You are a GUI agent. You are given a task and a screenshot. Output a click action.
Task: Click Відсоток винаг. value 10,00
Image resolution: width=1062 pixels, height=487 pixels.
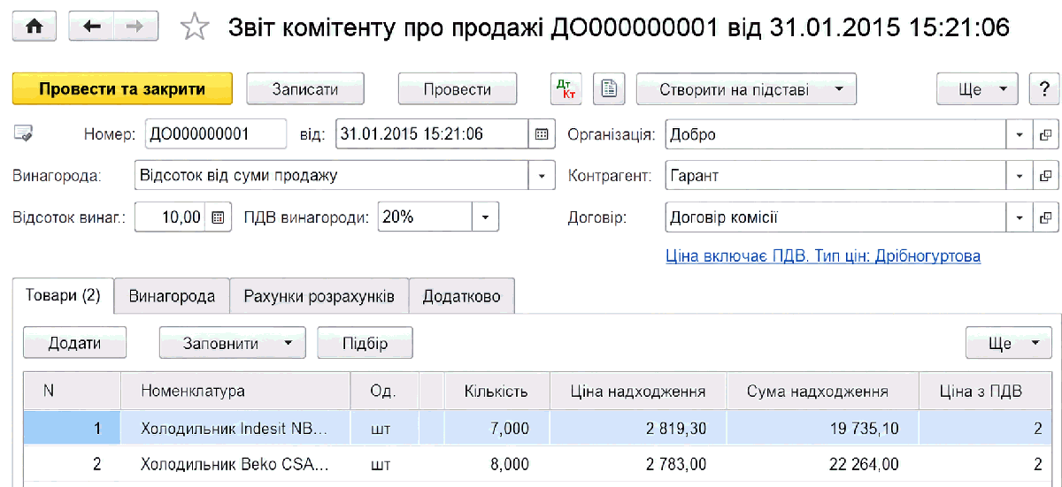pyautogui.click(x=172, y=217)
